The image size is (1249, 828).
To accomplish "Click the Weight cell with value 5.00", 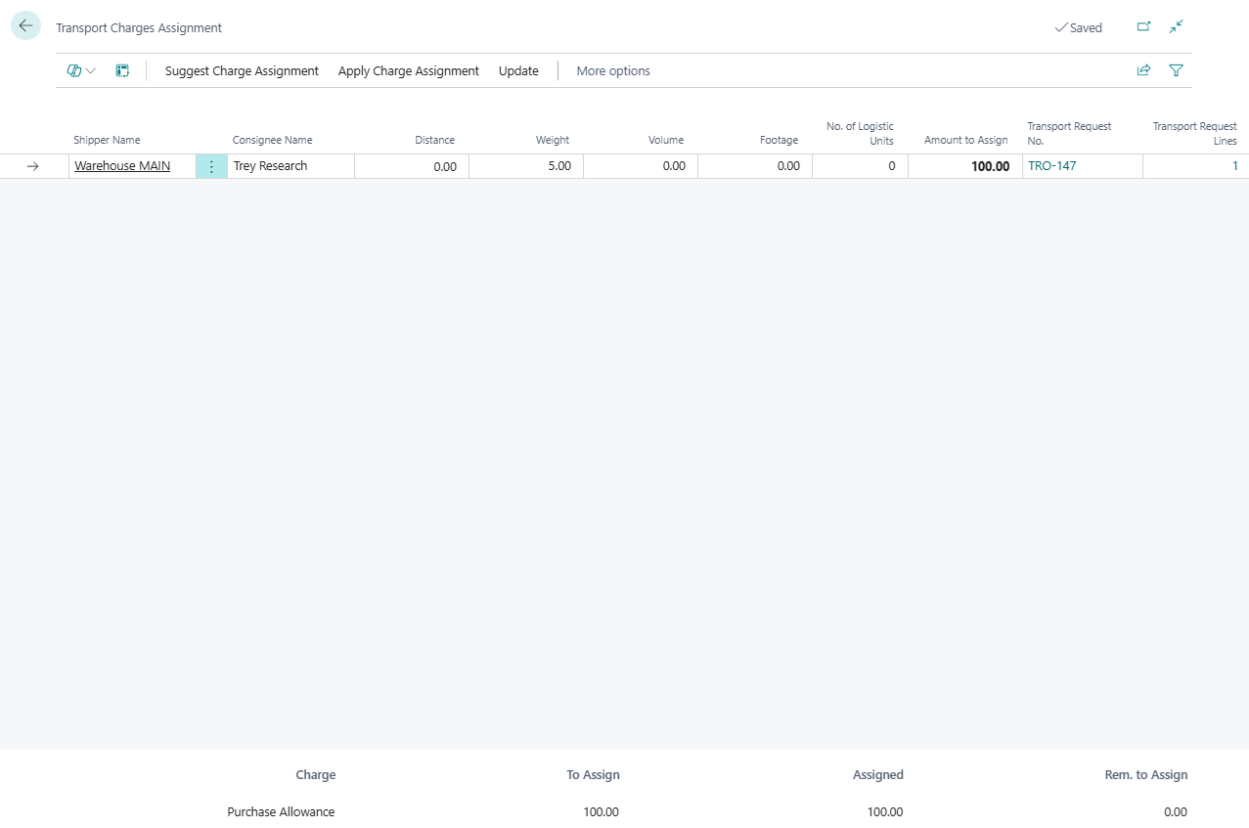I will (x=528, y=167).
